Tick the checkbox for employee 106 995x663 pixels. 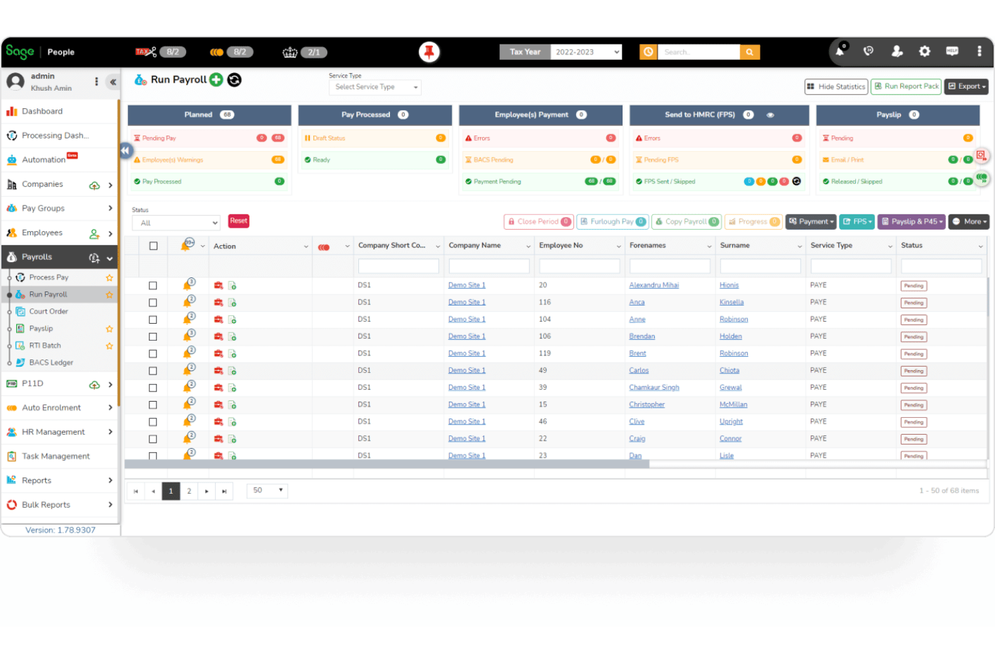pyautogui.click(x=153, y=337)
